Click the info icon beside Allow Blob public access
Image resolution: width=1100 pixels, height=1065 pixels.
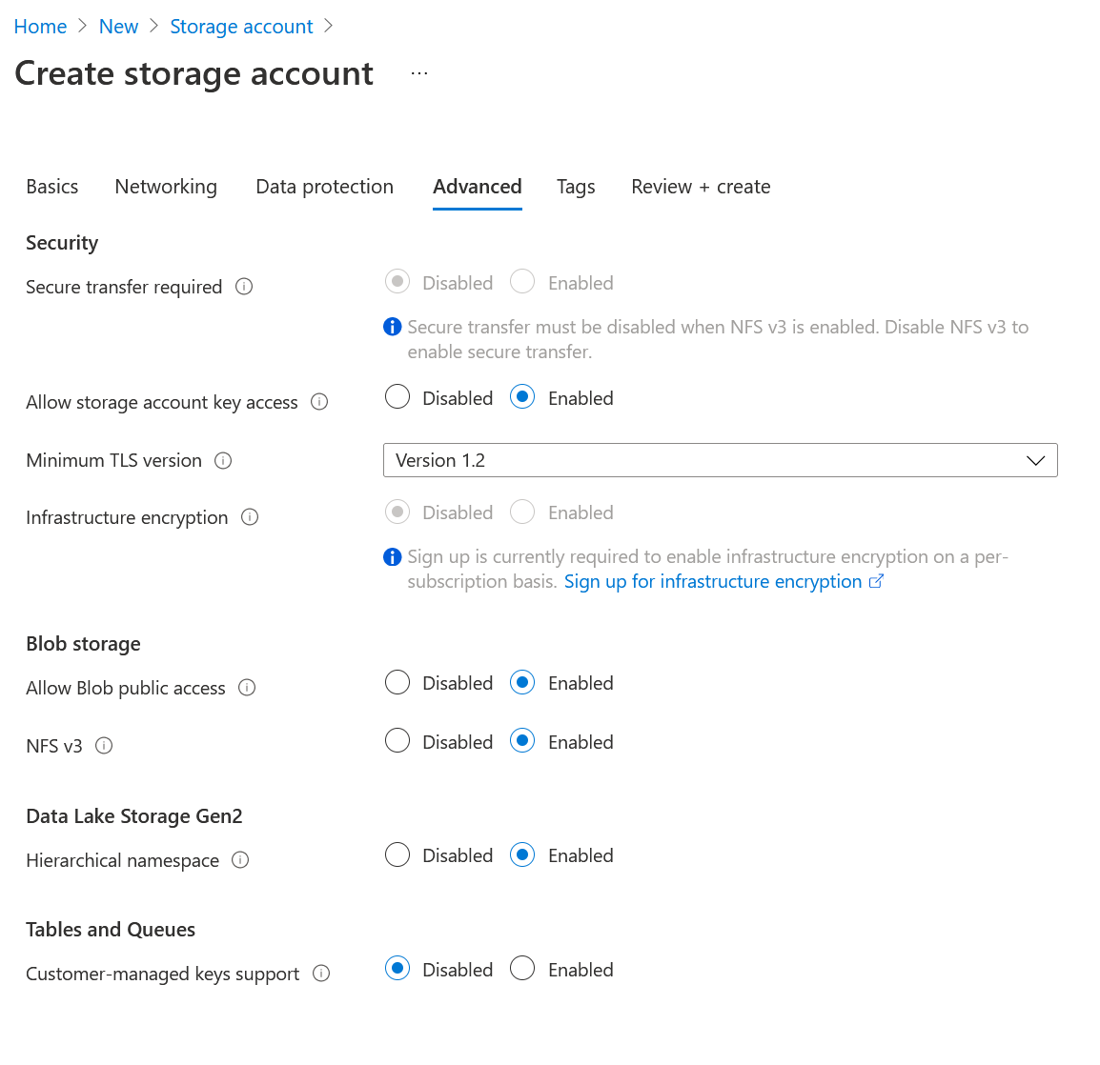pyautogui.click(x=247, y=688)
